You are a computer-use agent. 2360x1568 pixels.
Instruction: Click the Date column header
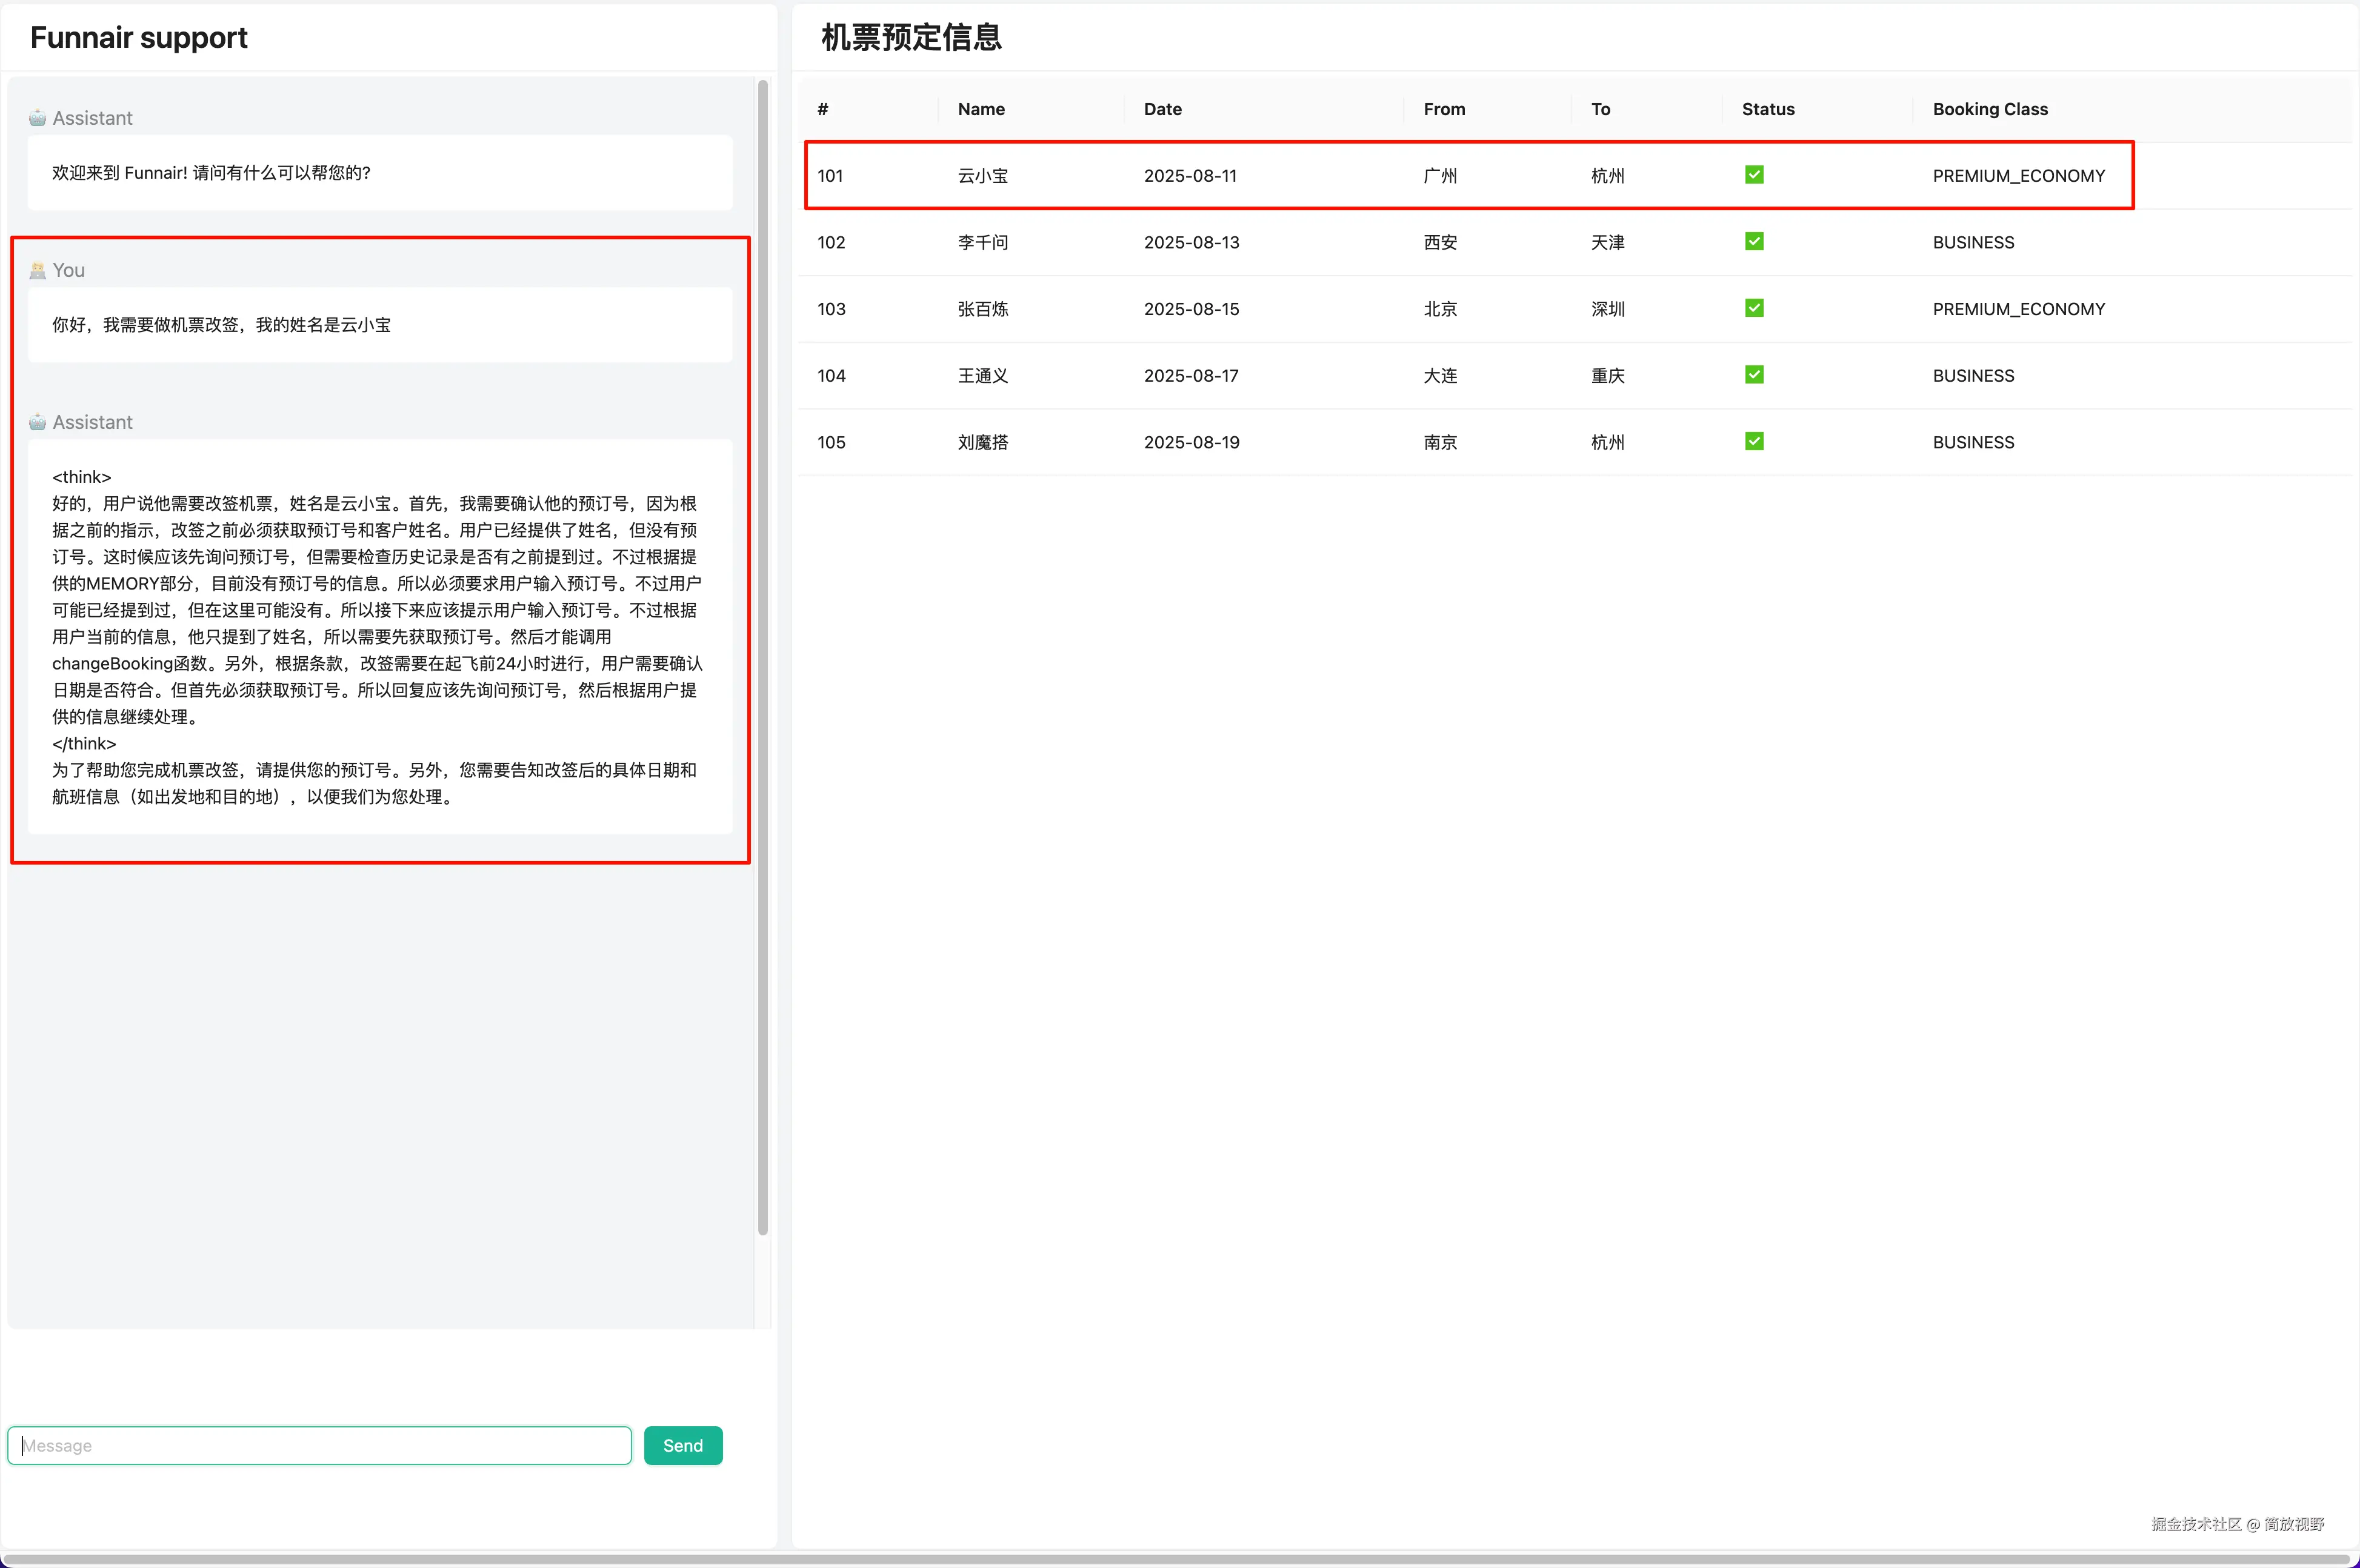pyautogui.click(x=1162, y=109)
